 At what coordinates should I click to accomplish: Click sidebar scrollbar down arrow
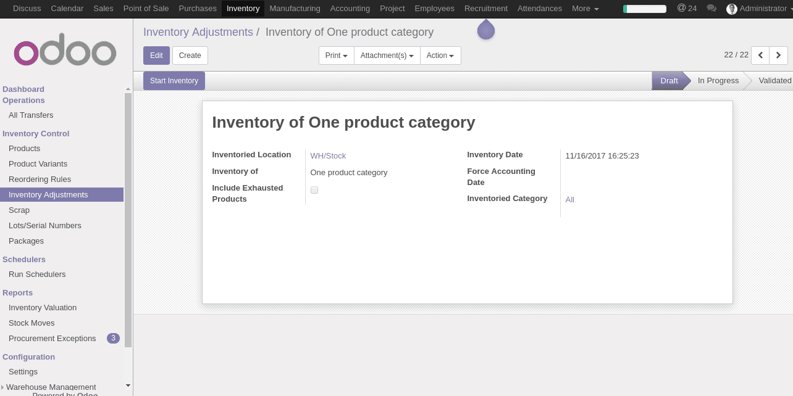(x=128, y=386)
